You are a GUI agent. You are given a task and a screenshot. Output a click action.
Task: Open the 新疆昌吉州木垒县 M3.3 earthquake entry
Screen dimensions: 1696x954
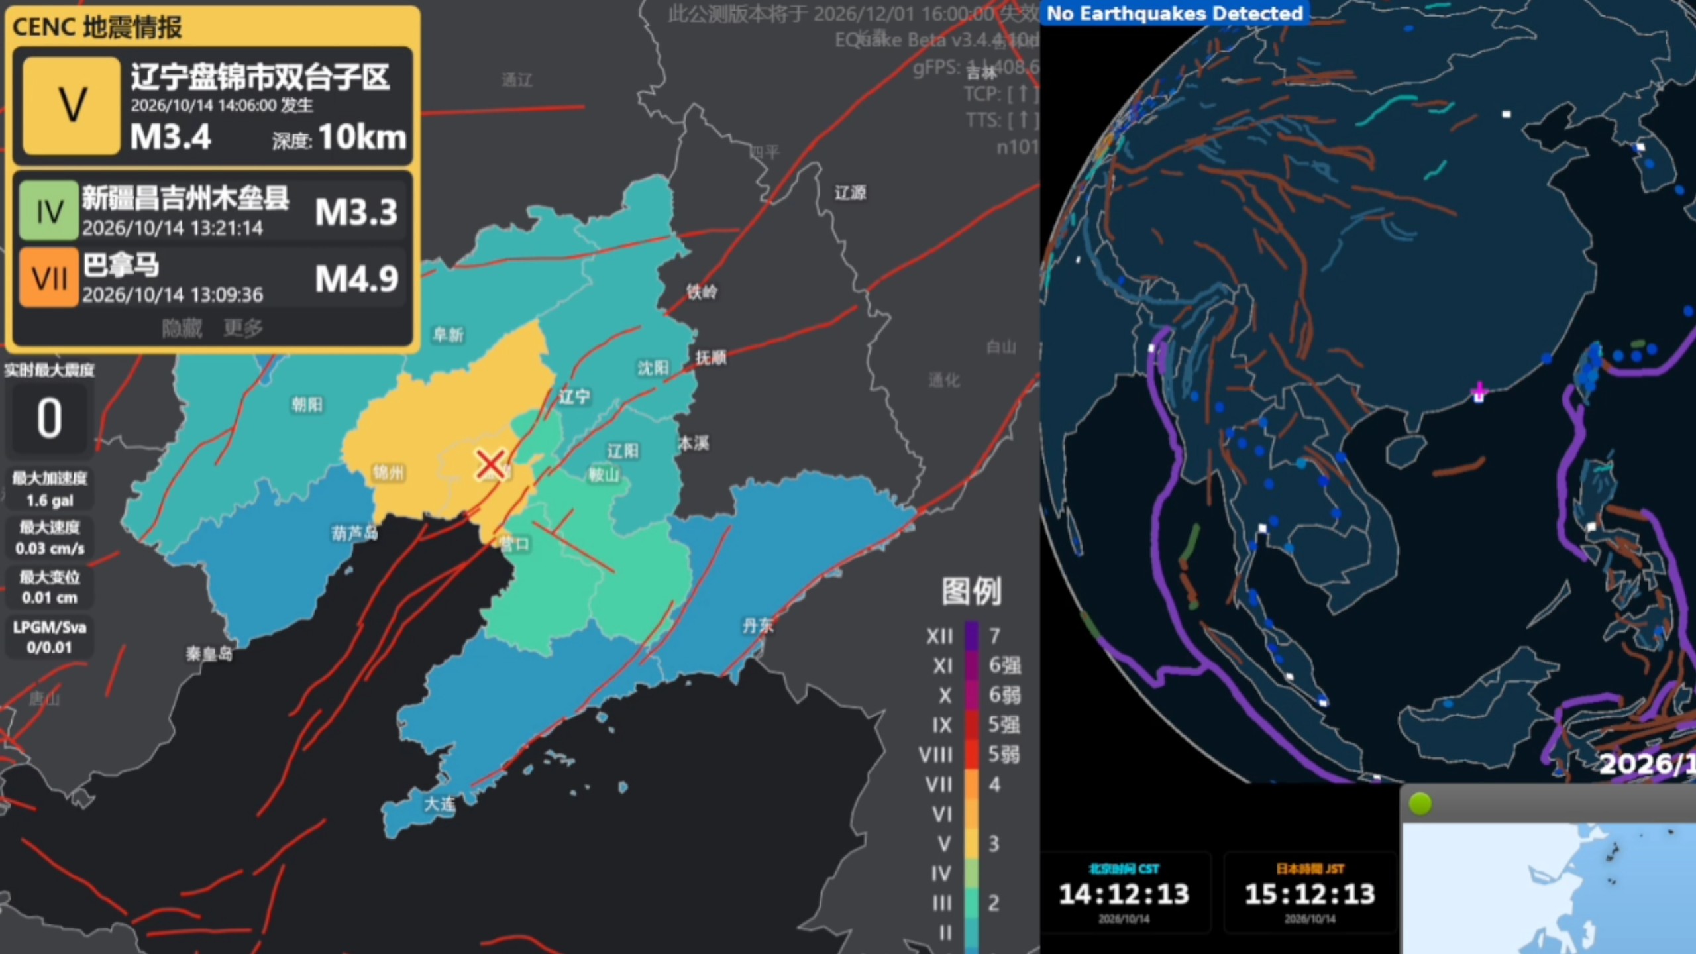[213, 211]
